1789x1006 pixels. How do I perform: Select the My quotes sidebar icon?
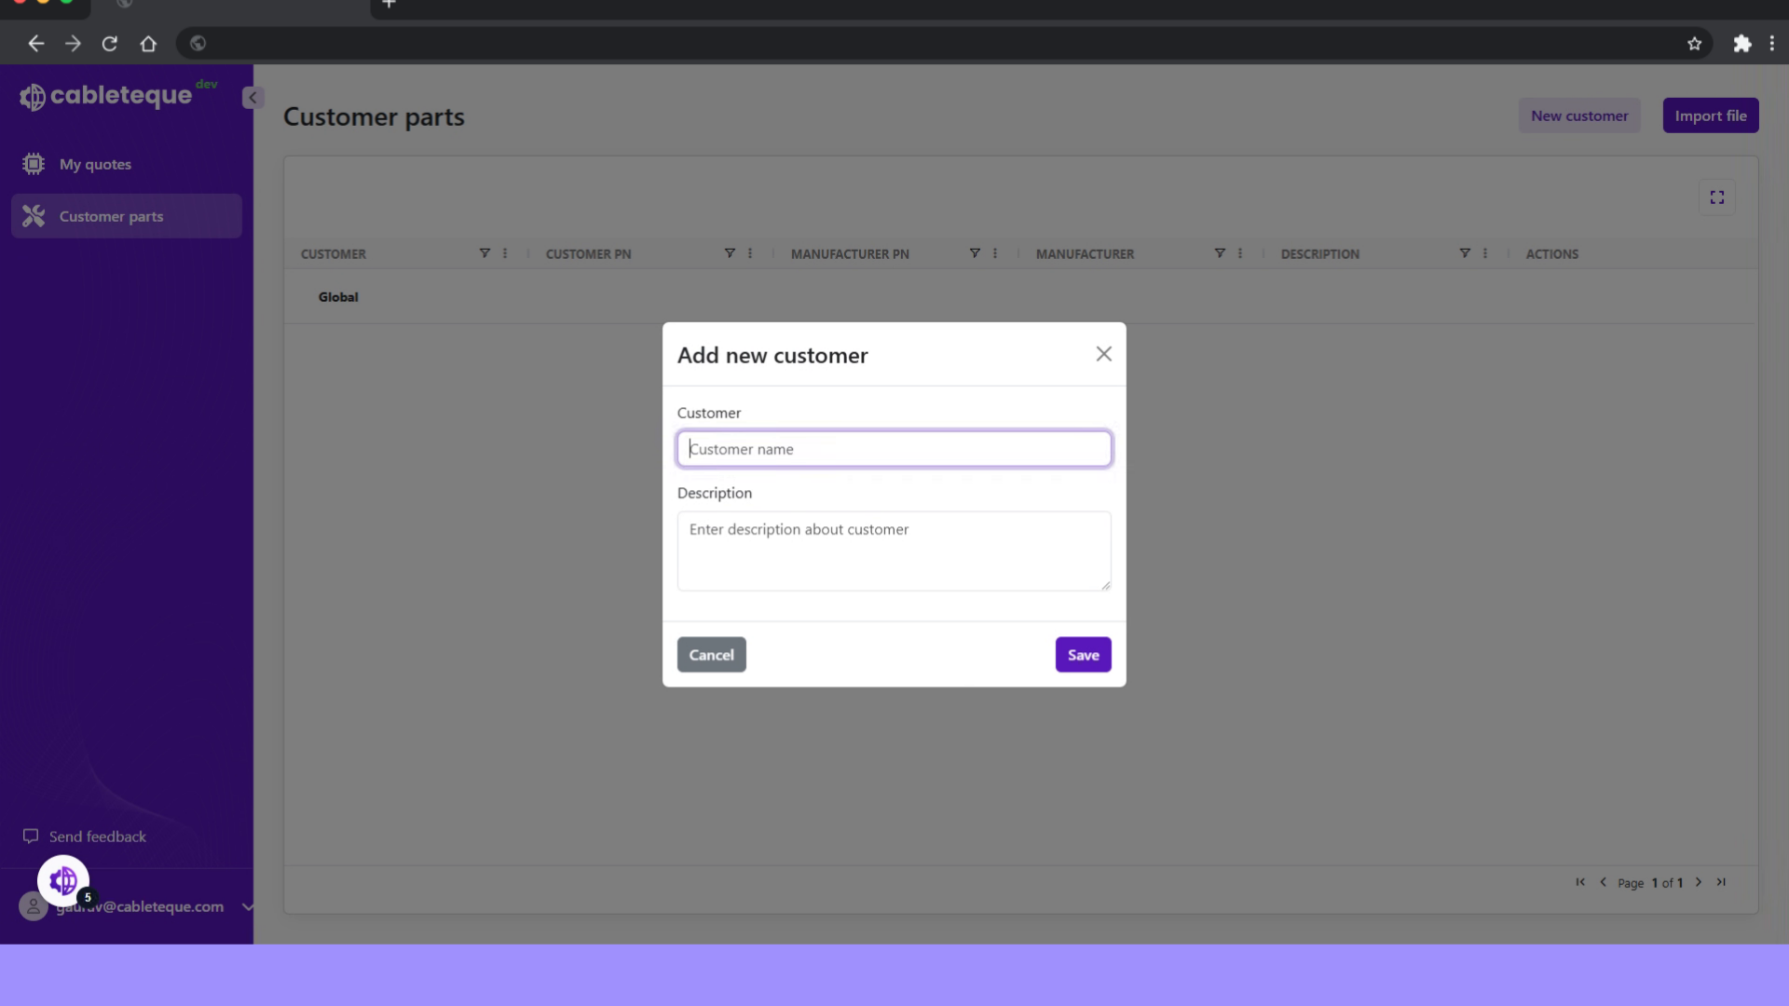click(x=34, y=164)
